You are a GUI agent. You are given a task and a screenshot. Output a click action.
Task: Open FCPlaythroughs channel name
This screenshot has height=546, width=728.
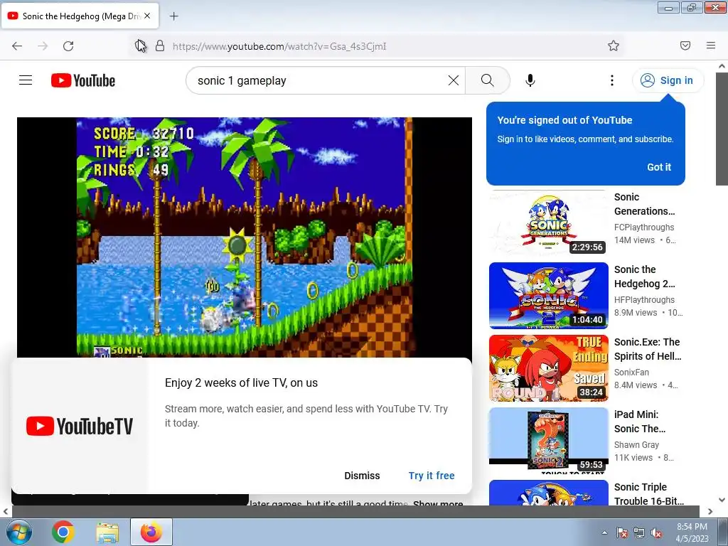[644, 227]
